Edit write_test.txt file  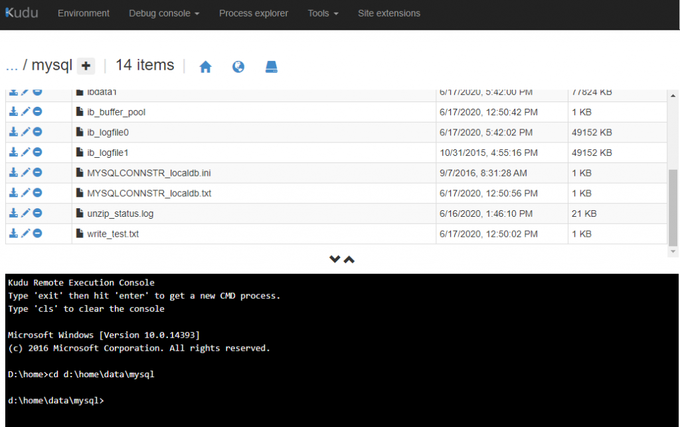coord(26,233)
